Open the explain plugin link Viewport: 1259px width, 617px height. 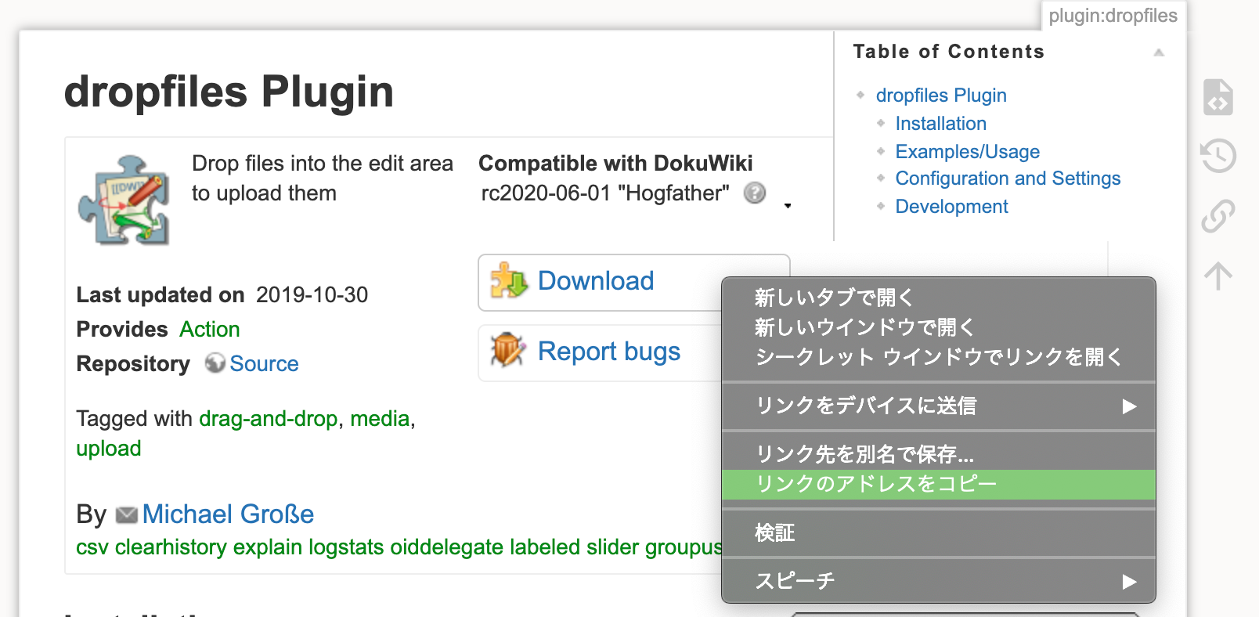(x=267, y=547)
